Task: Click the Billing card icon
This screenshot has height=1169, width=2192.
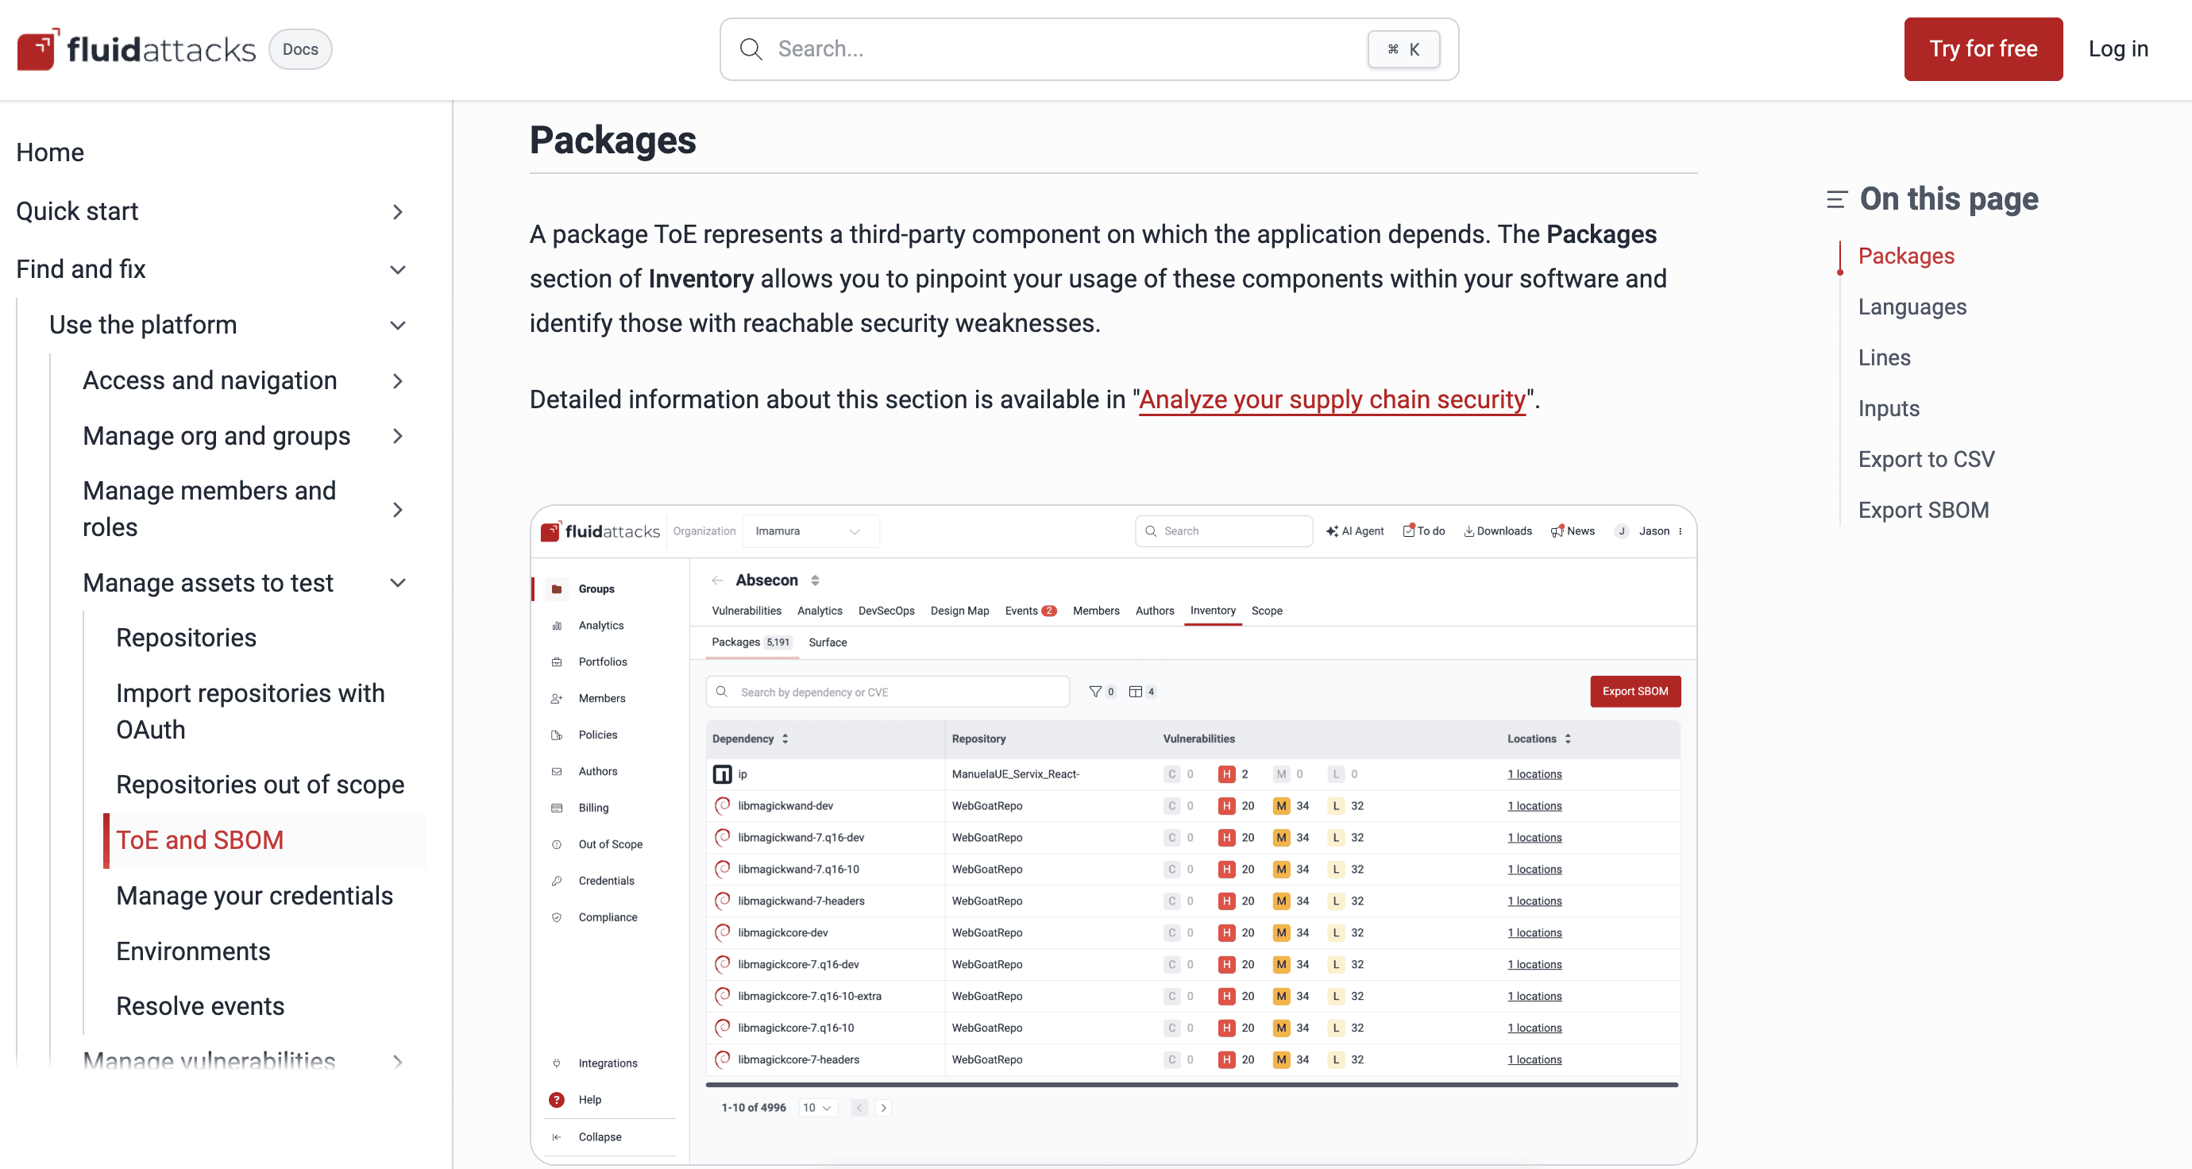Action: pyautogui.click(x=557, y=808)
